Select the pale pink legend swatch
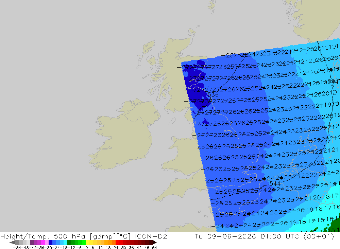The width and height of the screenshot is (340, 249). tap(47, 243)
